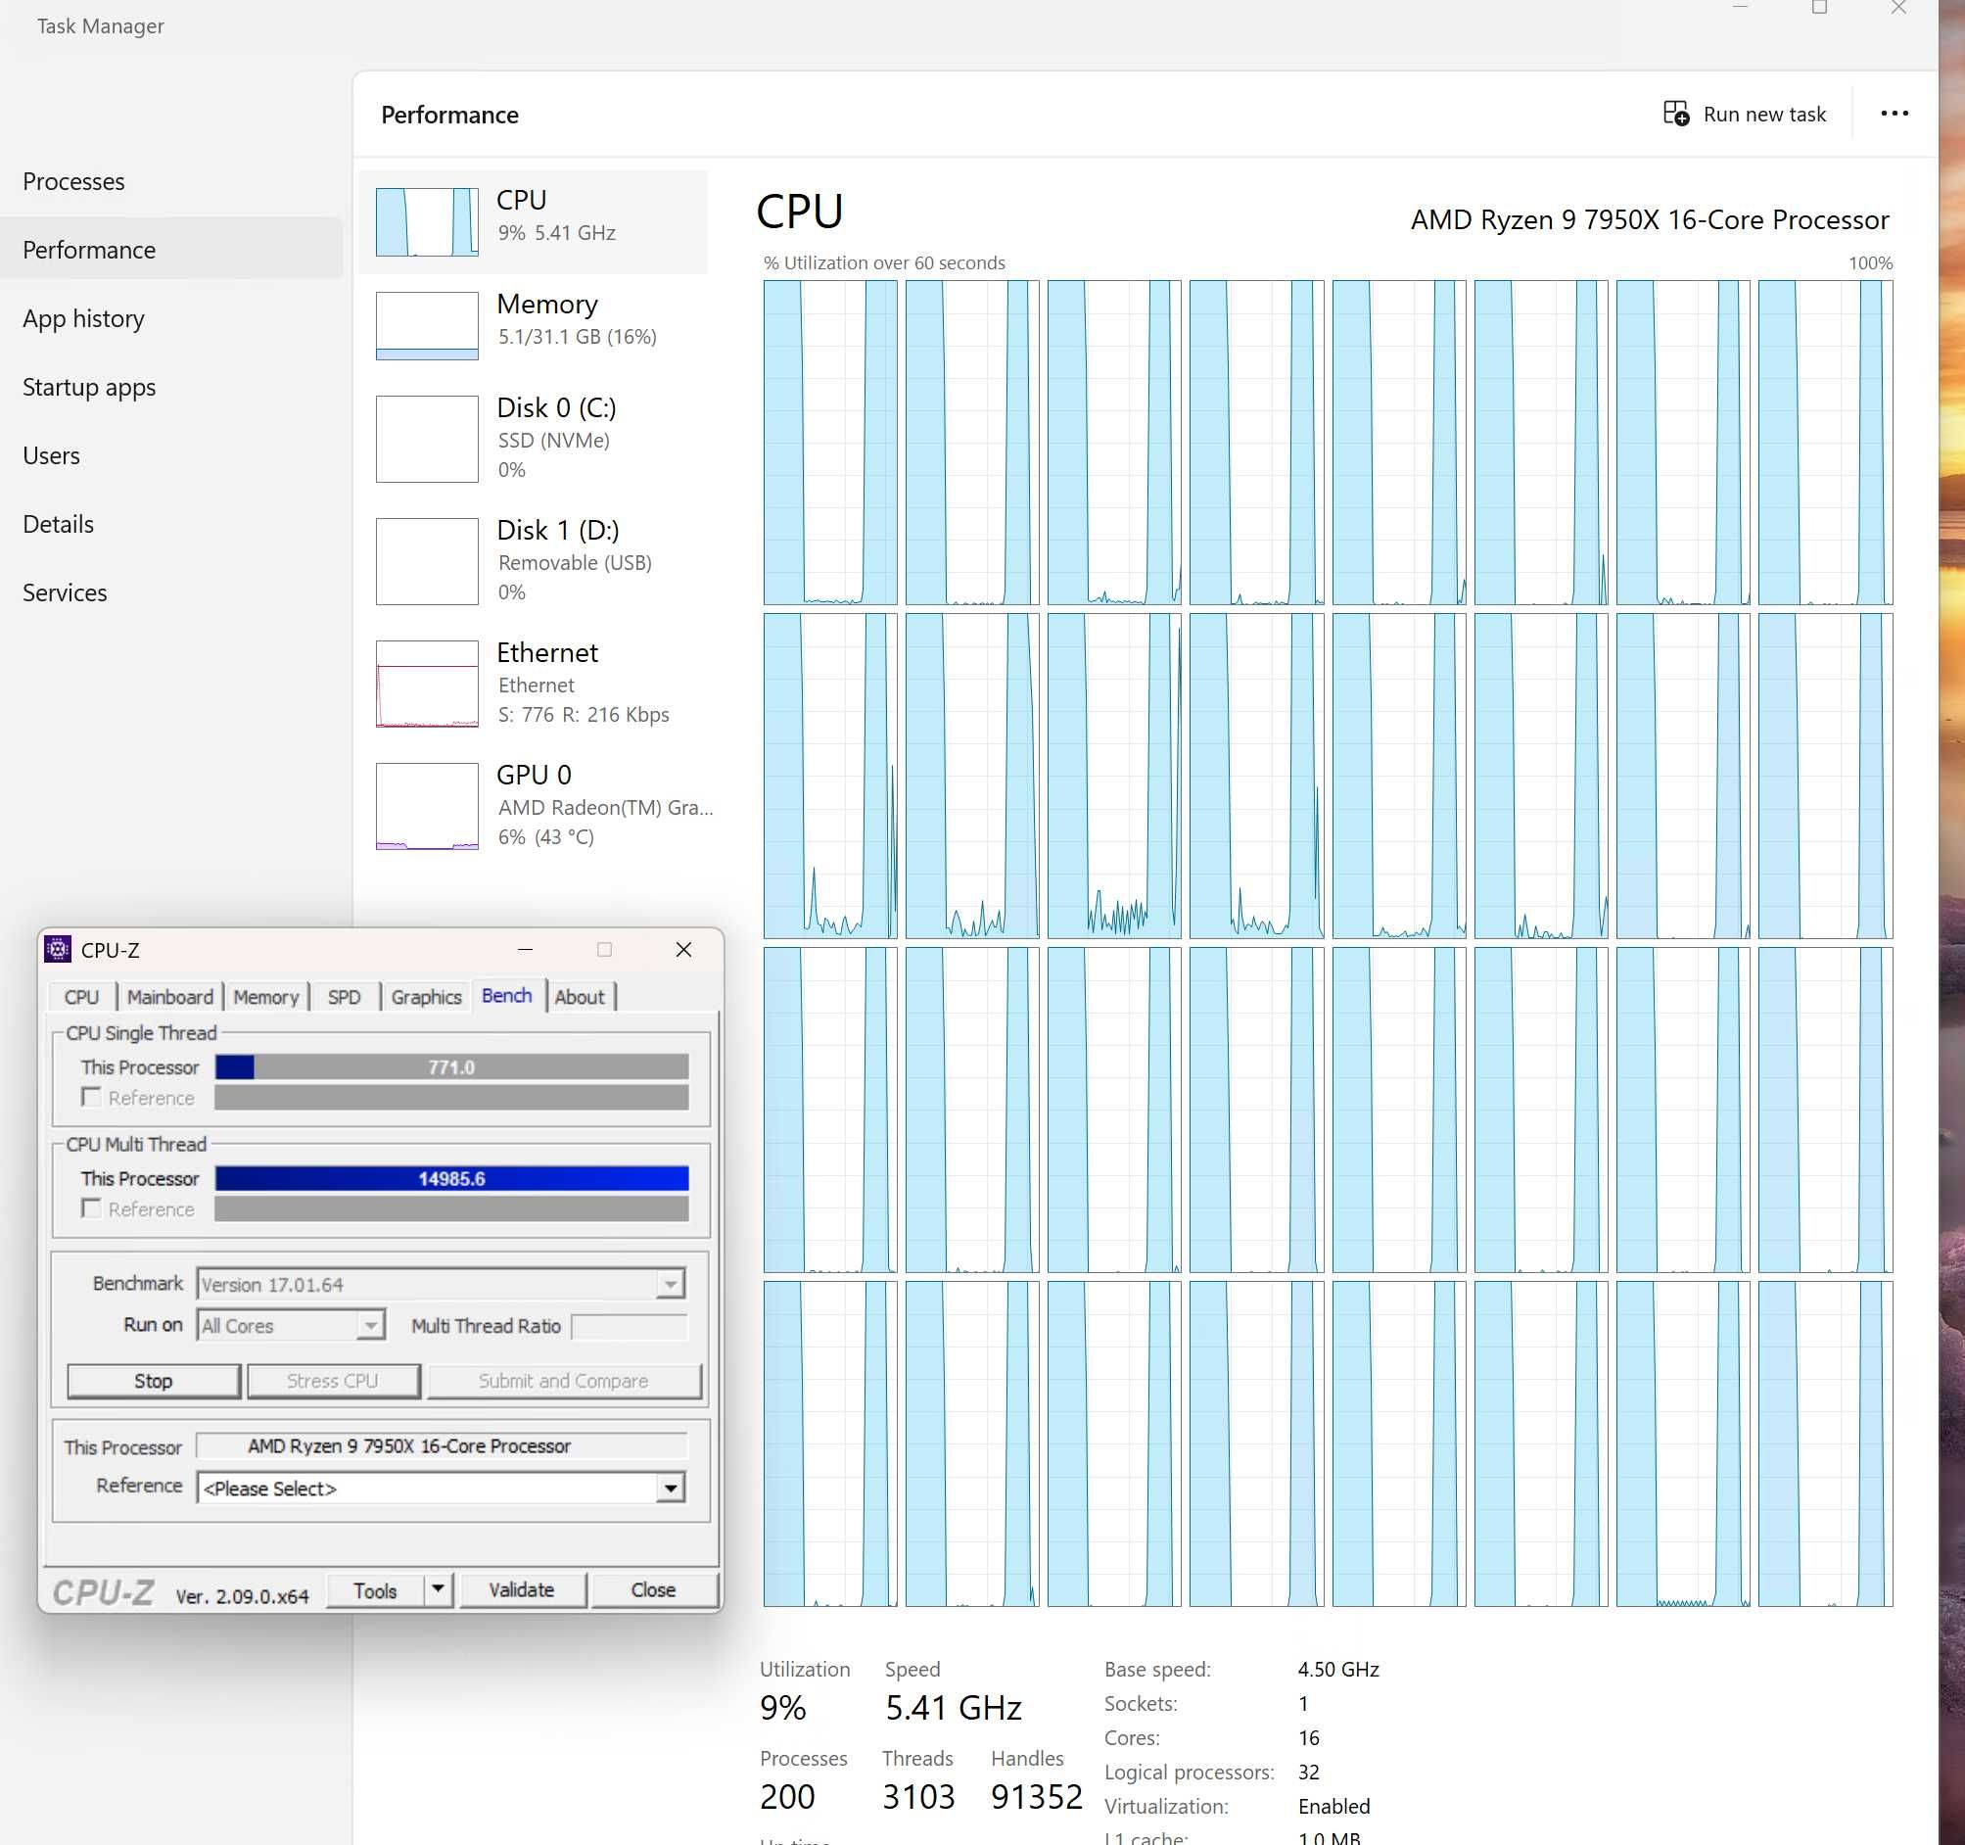Click Submit and Compare button
Image resolution: width=1965 pixels, height=1845 pixels.
(563, 1380)
